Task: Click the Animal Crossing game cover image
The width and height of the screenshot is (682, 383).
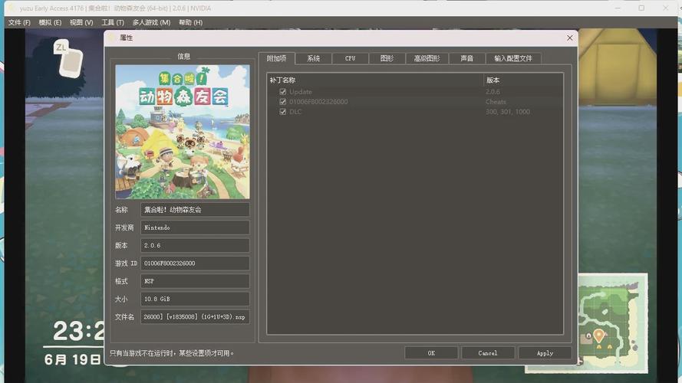Action: coord(183,132)
